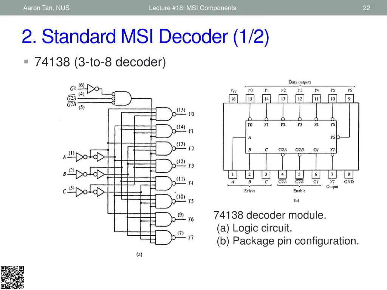Click the NAND gate driving output Y1
The height and width of the screenshot is (290, 387).
166,131
